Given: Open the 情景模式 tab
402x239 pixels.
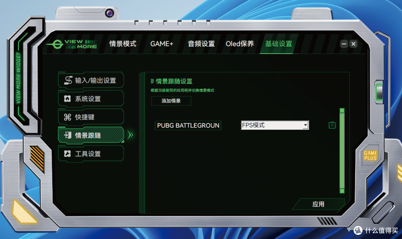Looking at the screenshot, I should (x=123, y=44).
